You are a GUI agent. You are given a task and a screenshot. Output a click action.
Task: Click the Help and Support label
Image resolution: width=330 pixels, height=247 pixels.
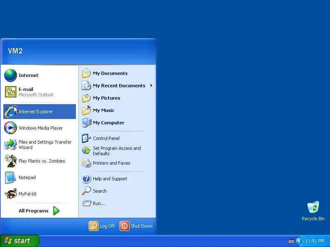point(110,179)
